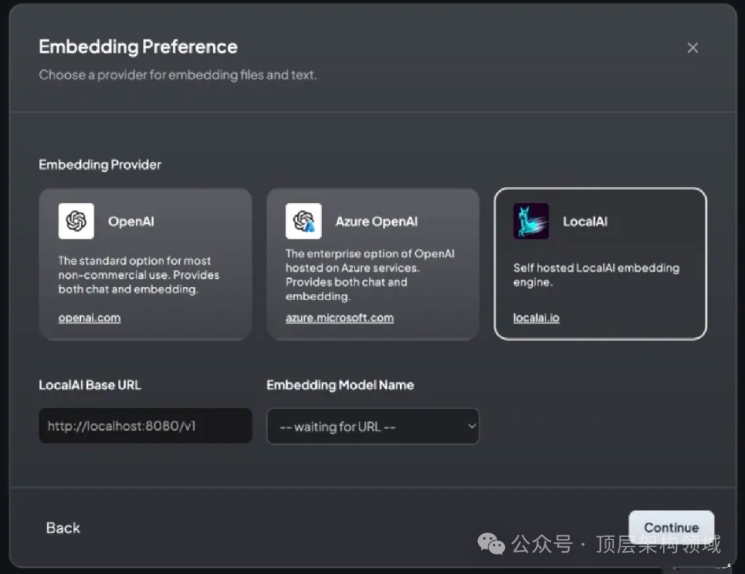Focus the LocalAI Base URL field
The image size is (745, 574).
[x=146, y=426]
